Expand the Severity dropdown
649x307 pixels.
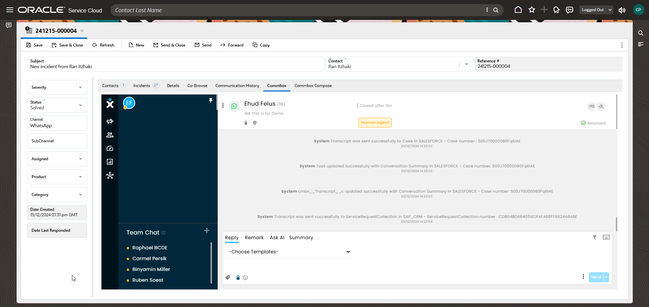pos(57,87)
